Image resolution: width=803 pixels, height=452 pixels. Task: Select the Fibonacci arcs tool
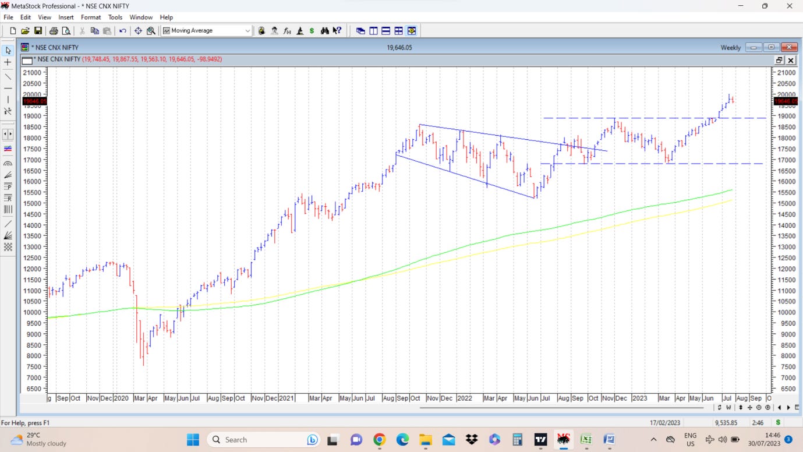8,164
